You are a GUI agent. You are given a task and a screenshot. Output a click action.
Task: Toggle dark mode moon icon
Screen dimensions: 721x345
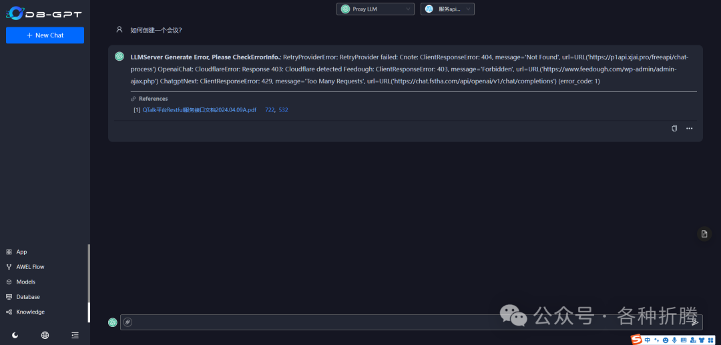coord(15,336)
